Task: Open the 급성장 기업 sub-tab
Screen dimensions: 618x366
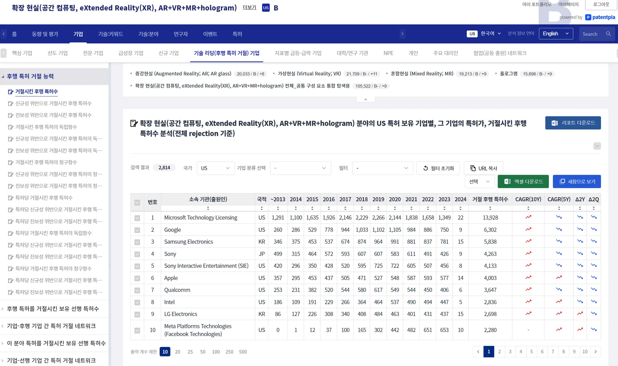Action: coord(131,53)
